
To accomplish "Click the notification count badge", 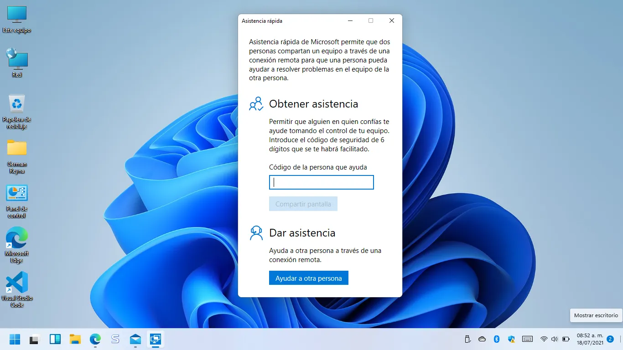I will point(610,339).
